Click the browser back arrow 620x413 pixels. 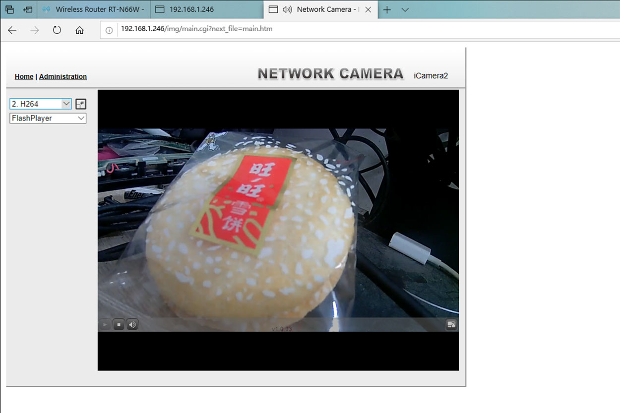12,30
